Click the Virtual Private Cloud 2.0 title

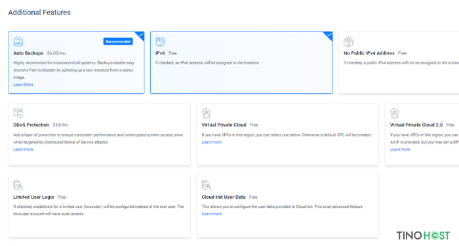point(416,125)
